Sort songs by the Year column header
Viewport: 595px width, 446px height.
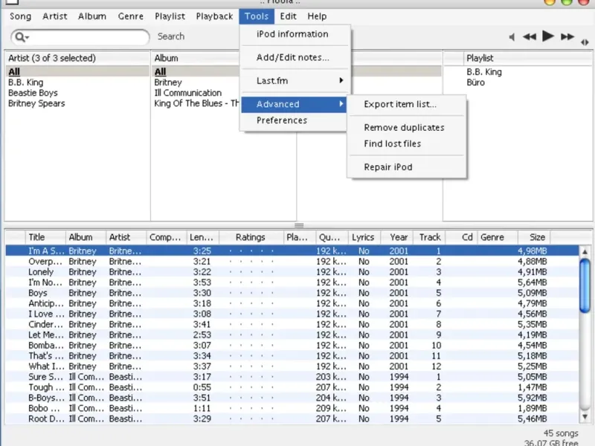click(x=399, y=237)
